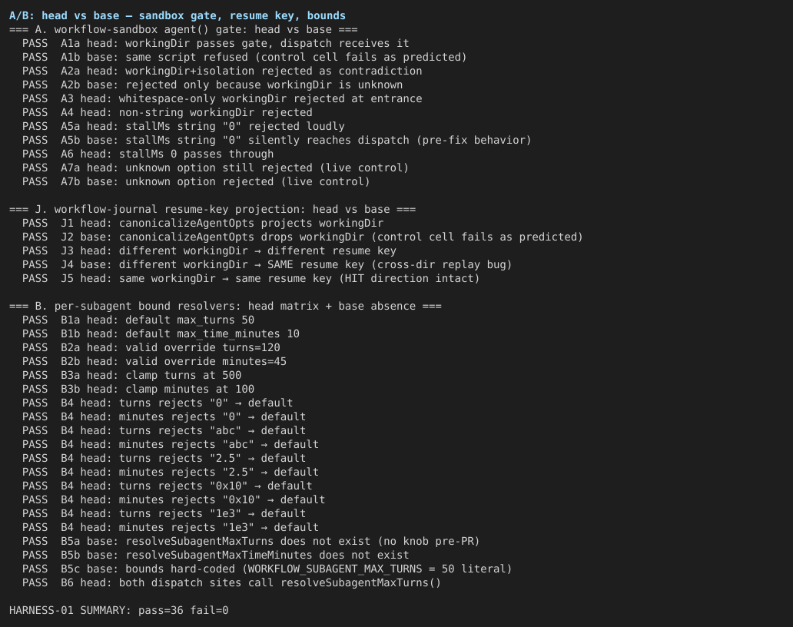Select the A1a head workingDir passes gate line
The height and width of the screenshot is (627, 793).
[215, 44]
